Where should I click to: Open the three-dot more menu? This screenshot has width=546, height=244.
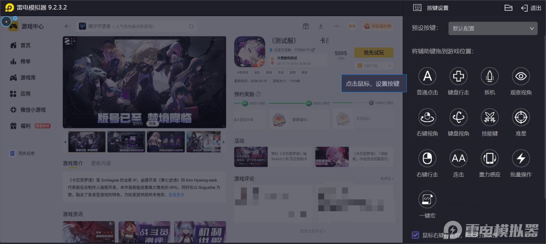[337, 26]
